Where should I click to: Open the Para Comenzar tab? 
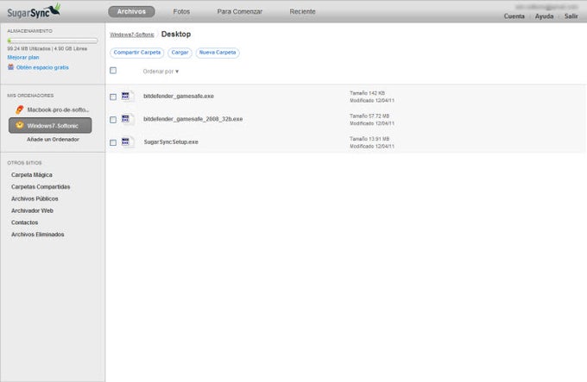click(x=240, y=11)
